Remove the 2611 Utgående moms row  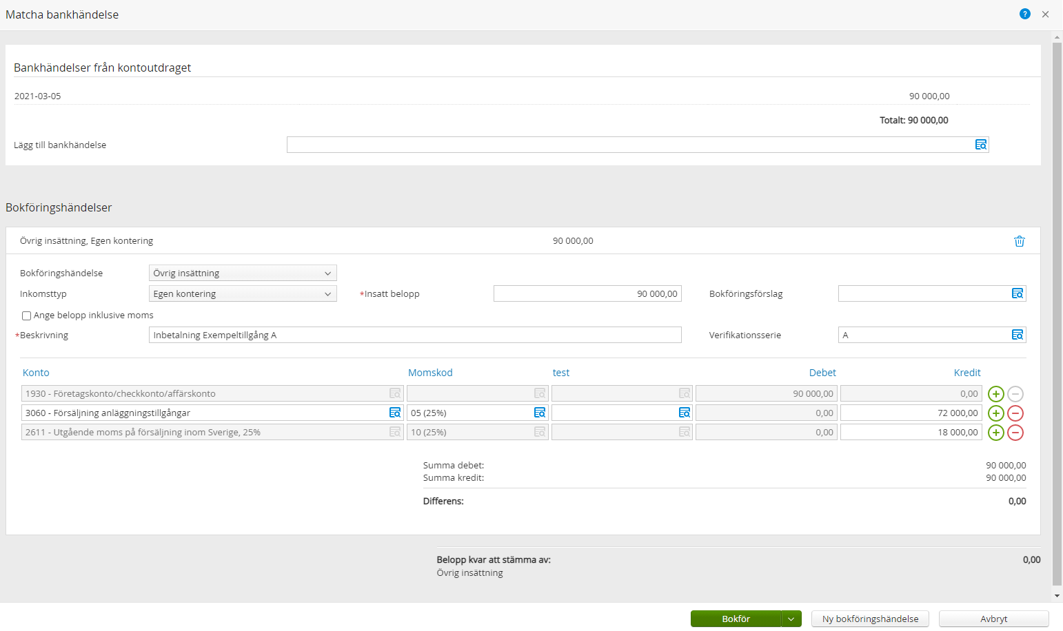1015,433
